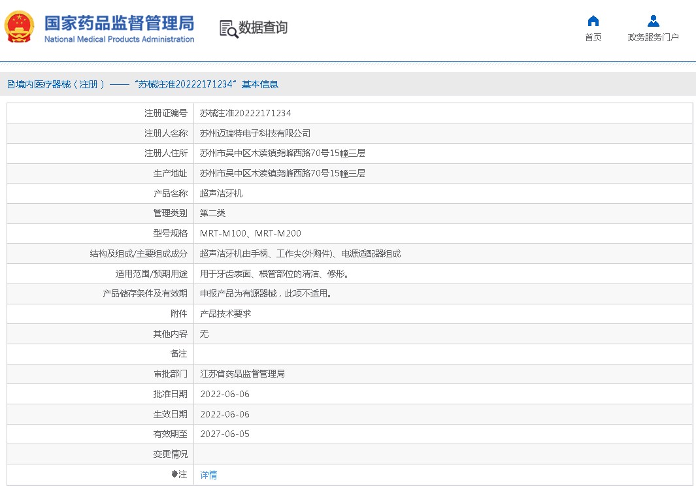Click management category 第二类
The height and width of the screenshot is (486, 696).
(212, 213)
